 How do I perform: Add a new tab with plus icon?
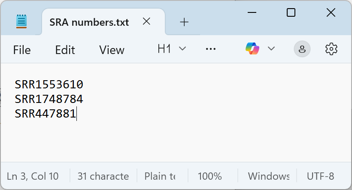click(184, 22)
